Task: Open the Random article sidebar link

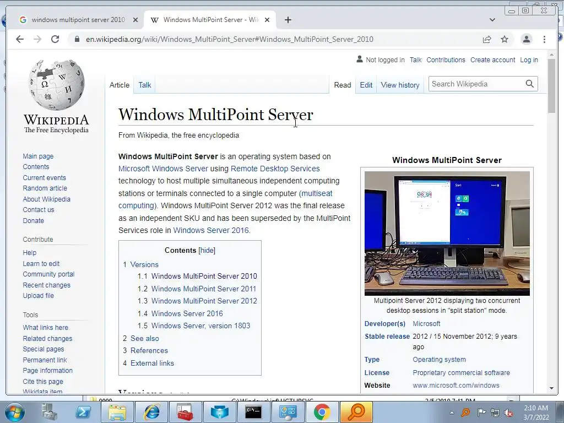Action: pyautogui.click(x=45, y=188)
